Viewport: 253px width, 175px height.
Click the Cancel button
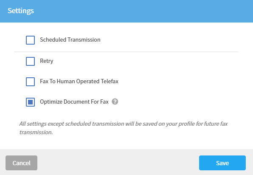click(x=22, y=163)
